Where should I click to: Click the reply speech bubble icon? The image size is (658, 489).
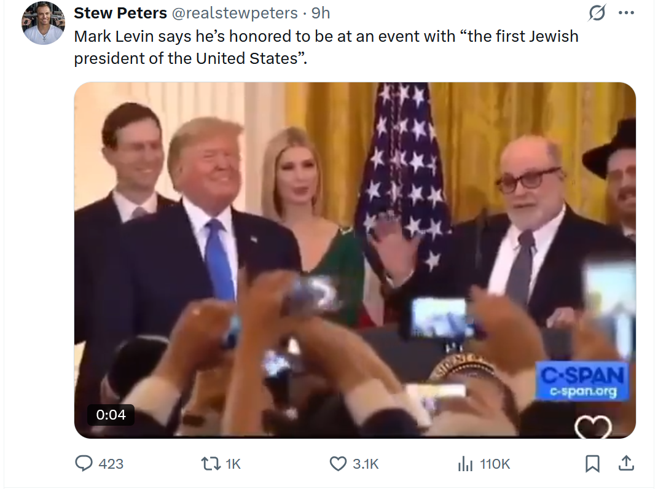click(x=84, y=464)
